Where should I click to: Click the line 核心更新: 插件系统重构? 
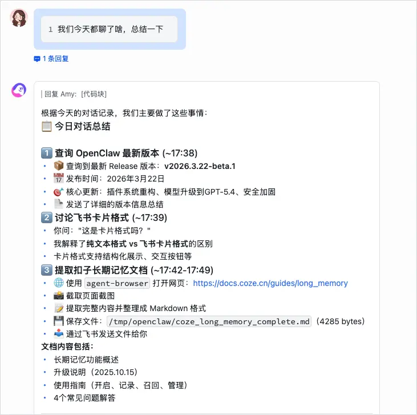point(171,192)
